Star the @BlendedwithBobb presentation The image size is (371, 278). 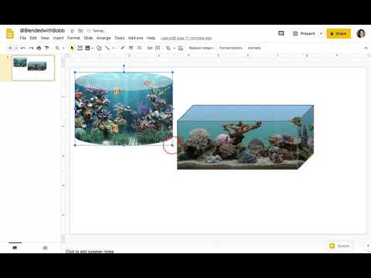[73, 31]
